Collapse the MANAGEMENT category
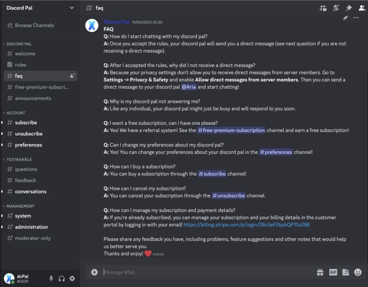The height and width of the screenshot is (287, 368). pos(20,206)
